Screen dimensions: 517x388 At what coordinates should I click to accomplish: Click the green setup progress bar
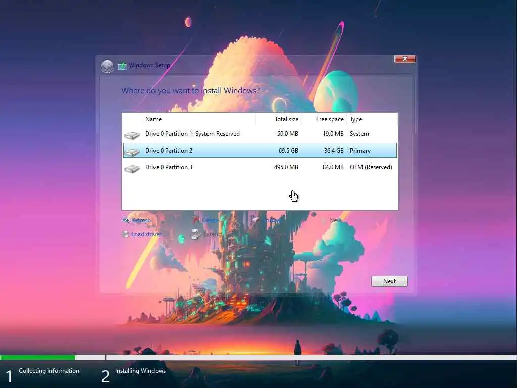click(x=37, y=357)
